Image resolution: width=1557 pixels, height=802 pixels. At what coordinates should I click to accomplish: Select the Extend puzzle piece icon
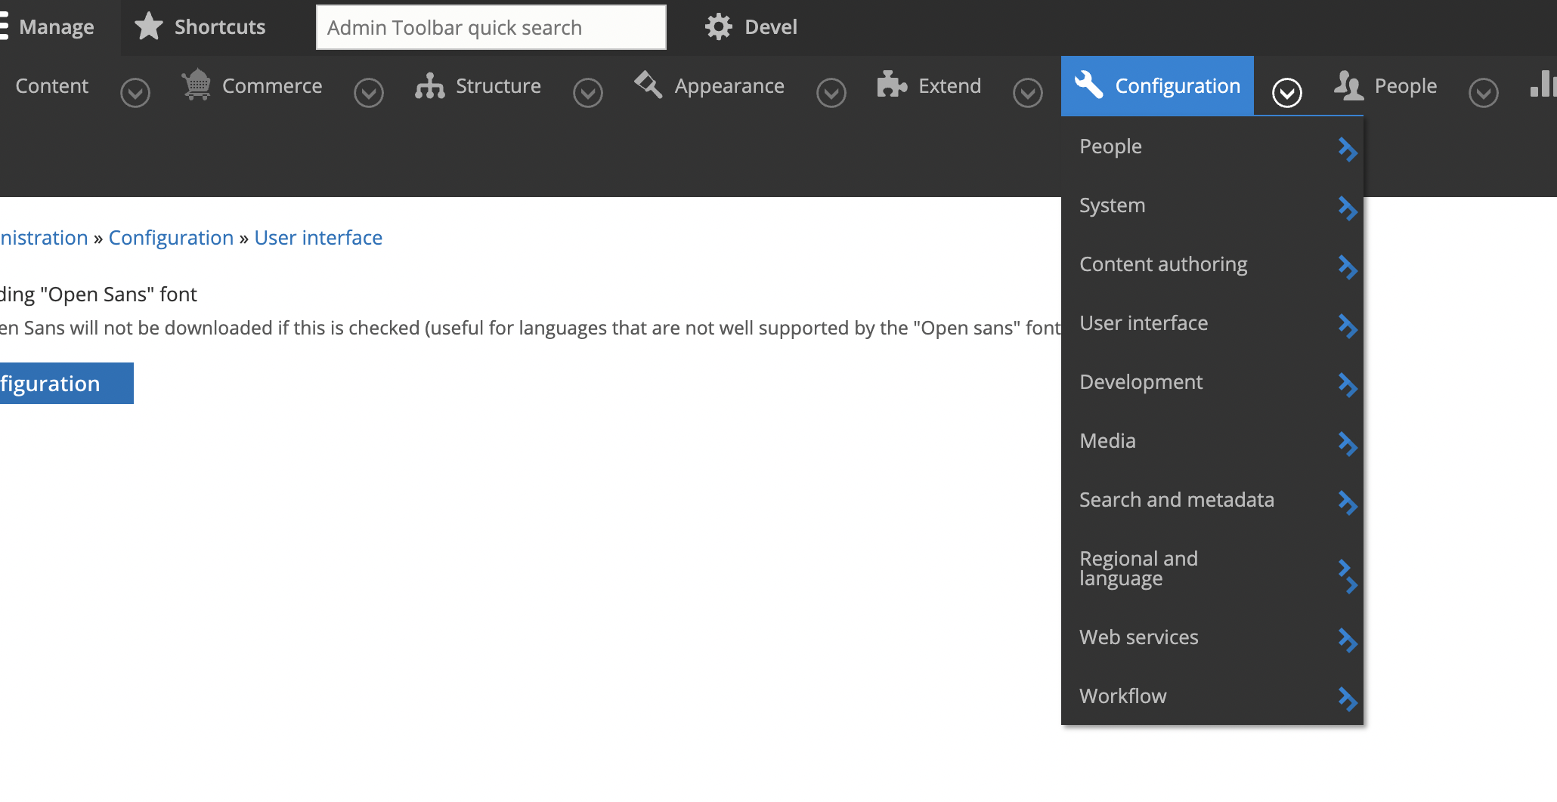pos(892,85)
